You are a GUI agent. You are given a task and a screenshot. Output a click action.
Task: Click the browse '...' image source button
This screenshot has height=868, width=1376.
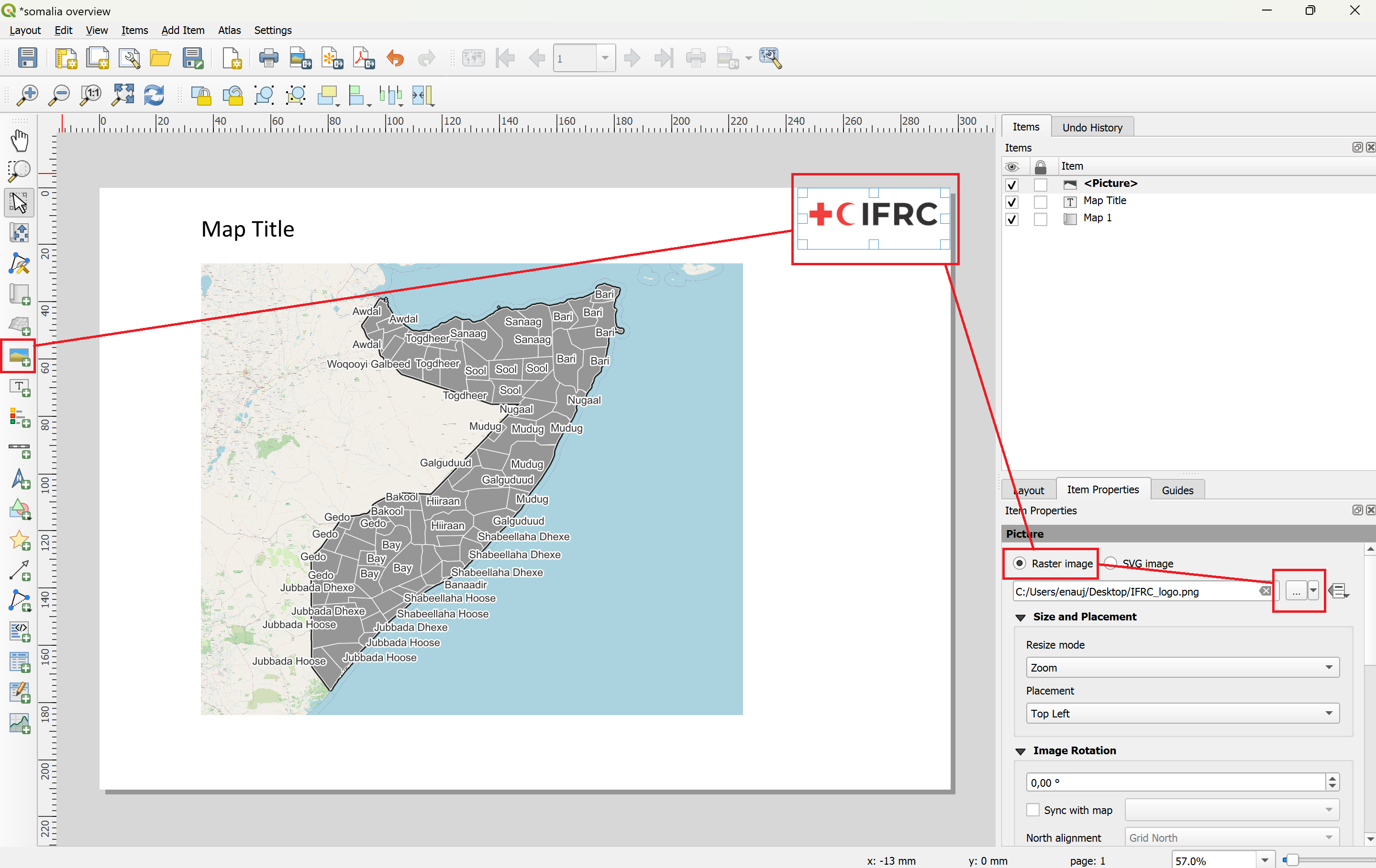(1296, 591)
